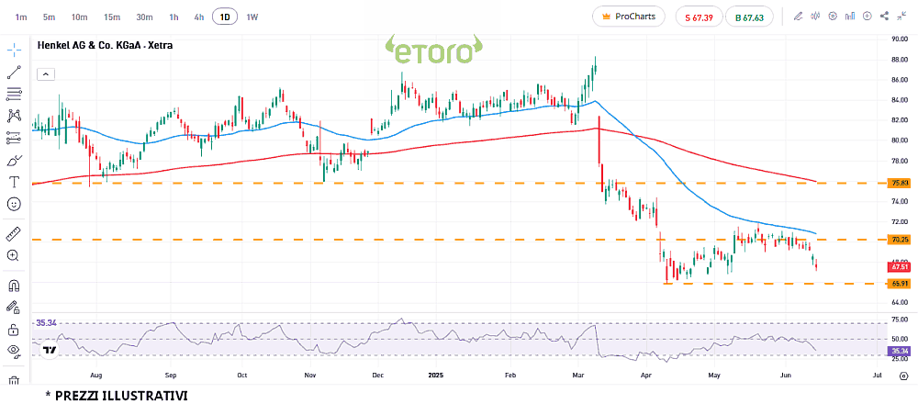Toggle lock all drawings
The image size is (918, 404).
coord(14,329)
